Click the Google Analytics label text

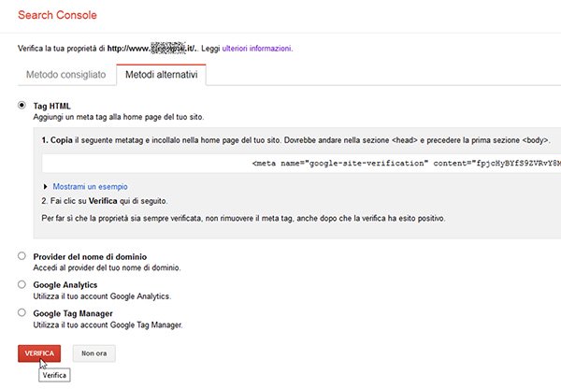(x=65, y=285)
